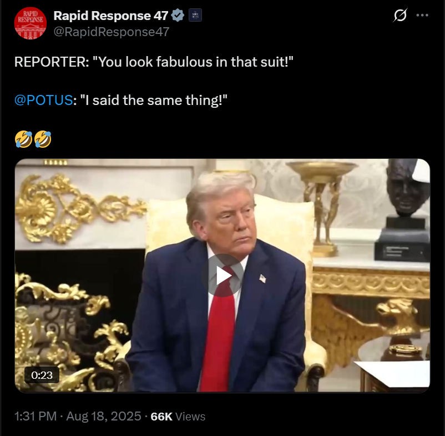The height and width of the screenshot is (436, 445).
Task: Click the Views label
Action: click(190, 417)
